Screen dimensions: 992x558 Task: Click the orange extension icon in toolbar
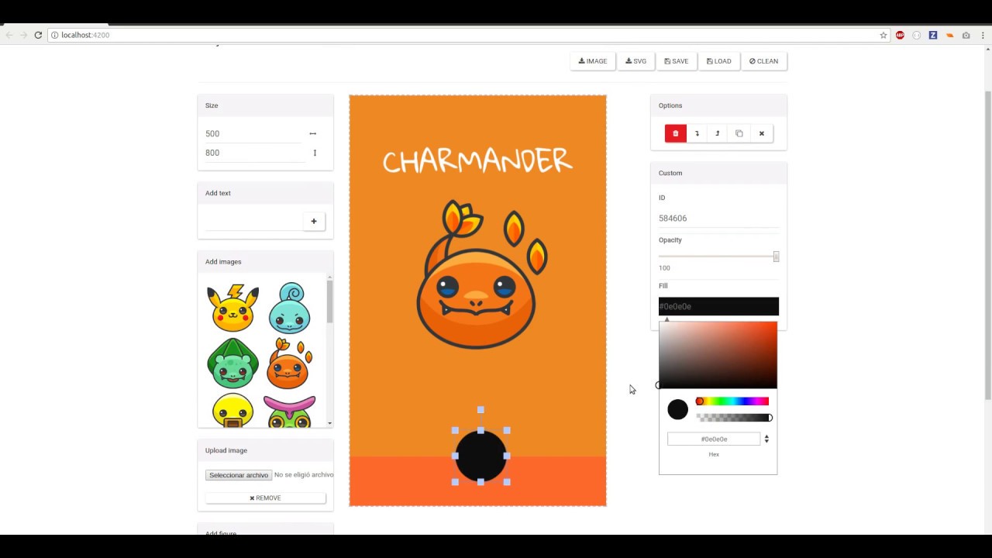pos(949,35)
